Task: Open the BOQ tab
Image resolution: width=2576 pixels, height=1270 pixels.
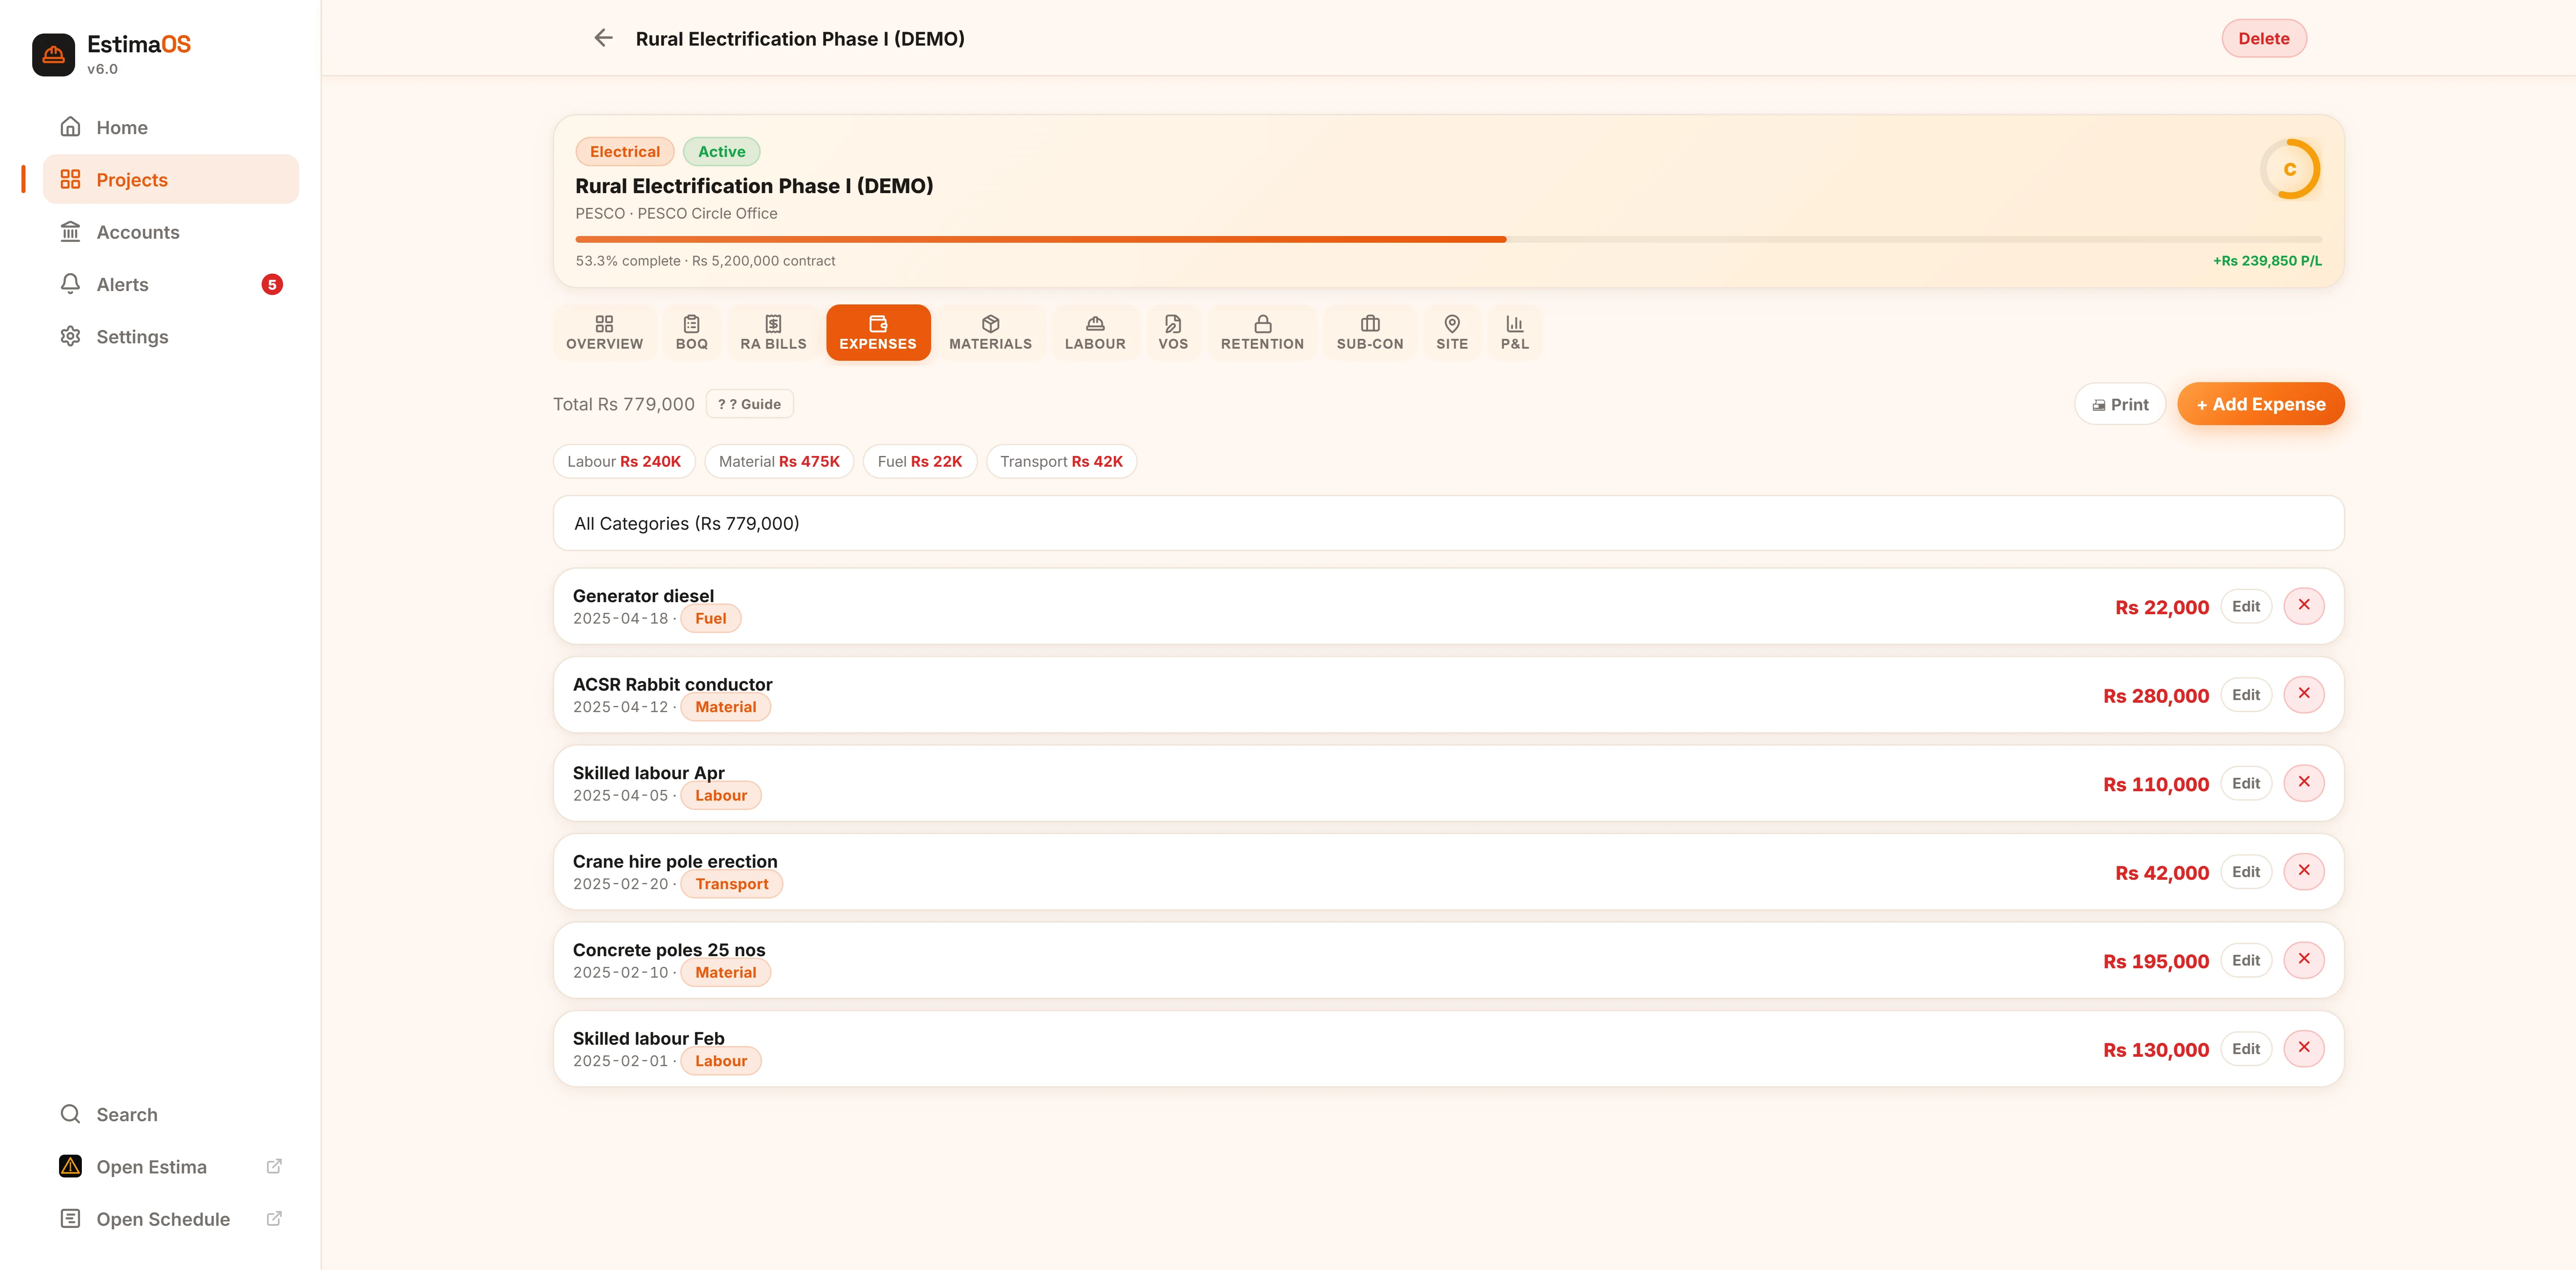Action: point(691,332)
